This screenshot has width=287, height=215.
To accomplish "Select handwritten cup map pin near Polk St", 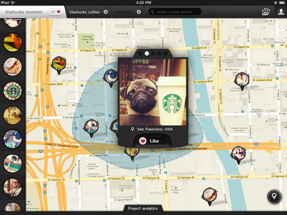I will [210, 196].
